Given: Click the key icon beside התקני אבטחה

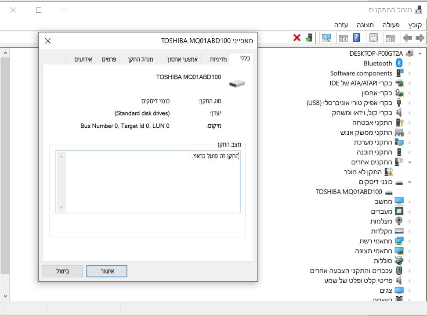Looking at the screenshot, I should [399, 122].
